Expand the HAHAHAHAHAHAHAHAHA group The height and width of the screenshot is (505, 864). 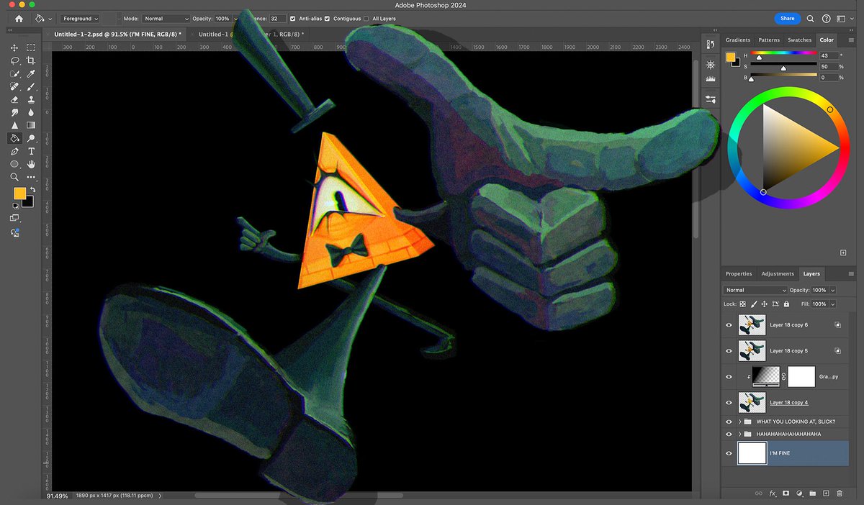pos(739,434)
